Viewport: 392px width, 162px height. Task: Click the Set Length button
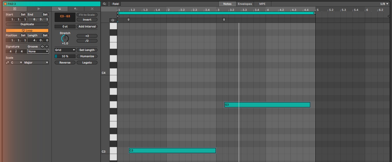pyautogui.click(x=87, y=50)
